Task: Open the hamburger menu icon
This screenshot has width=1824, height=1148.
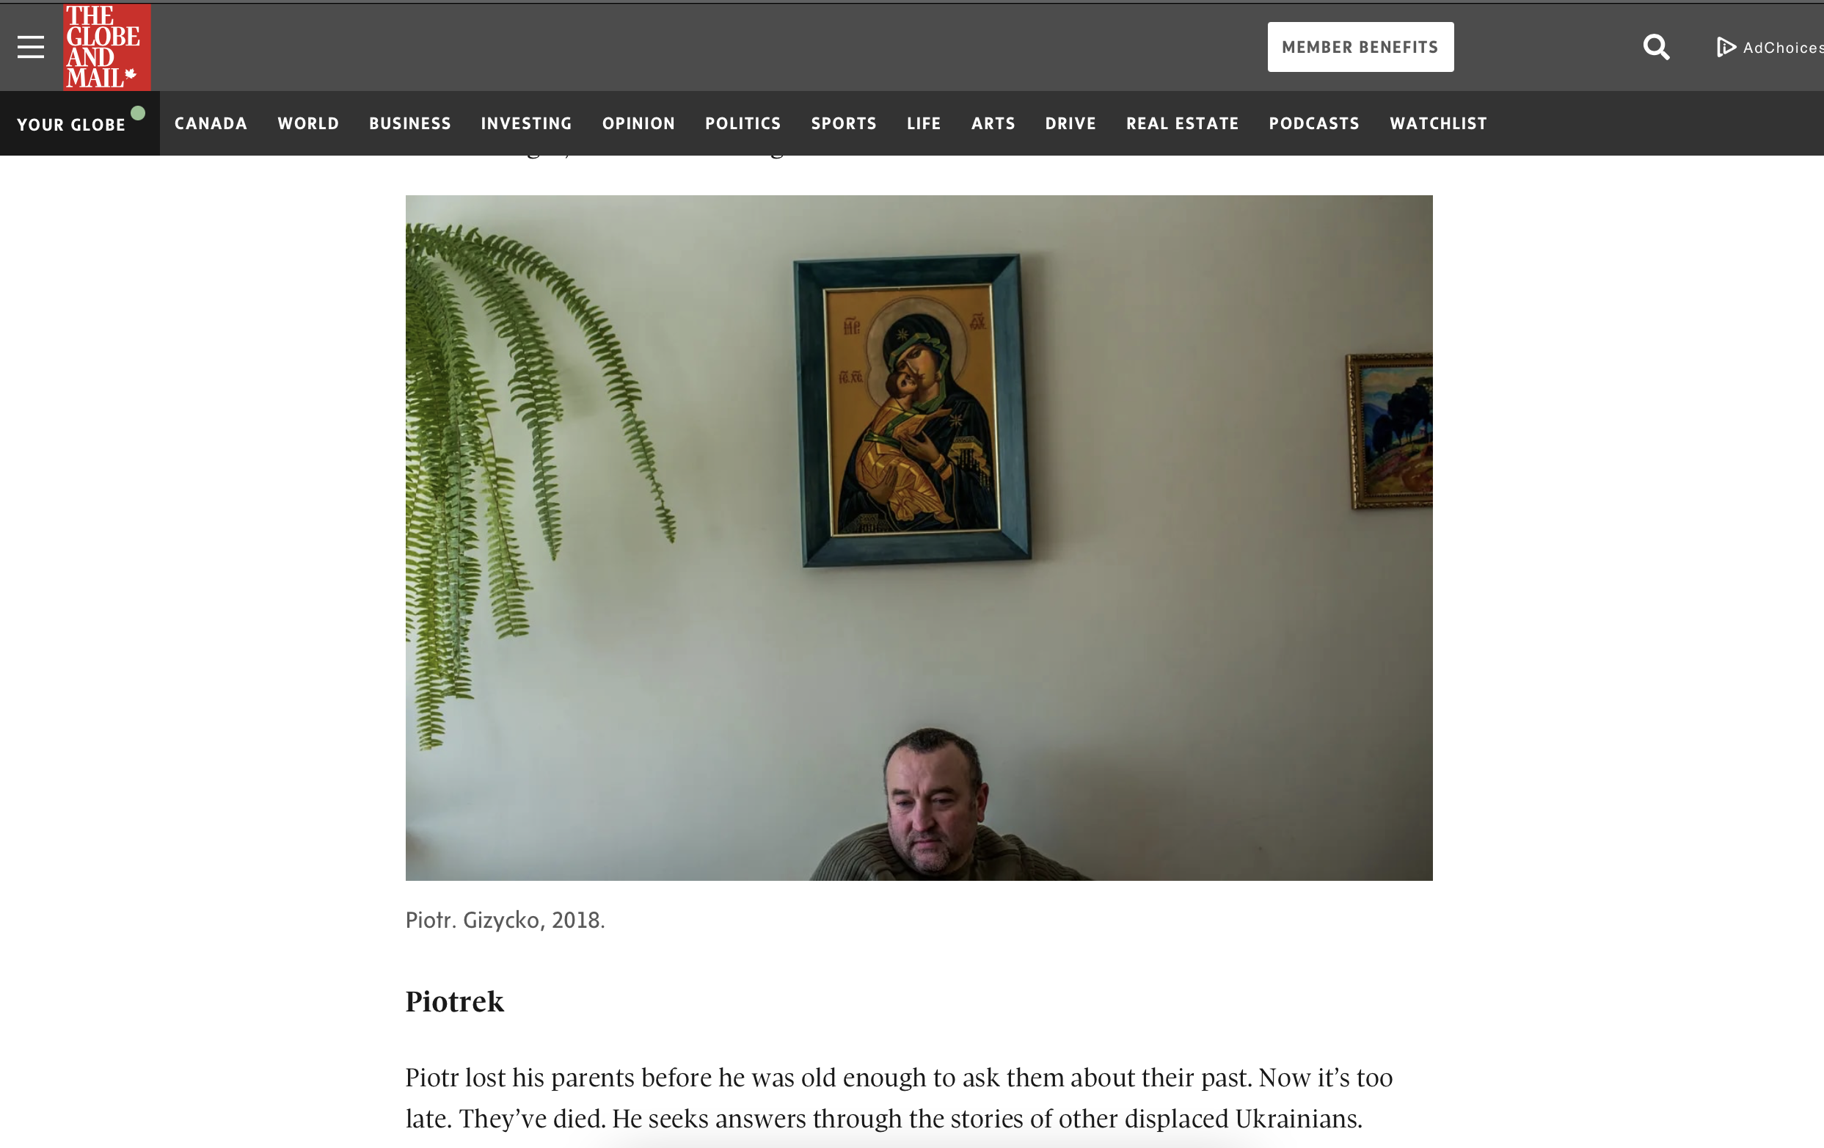Action: 31,47
